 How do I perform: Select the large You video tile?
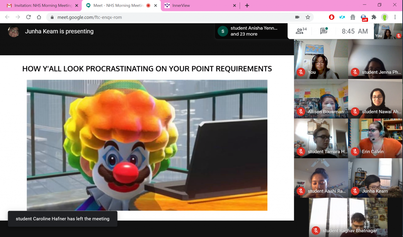click(321, 59)
